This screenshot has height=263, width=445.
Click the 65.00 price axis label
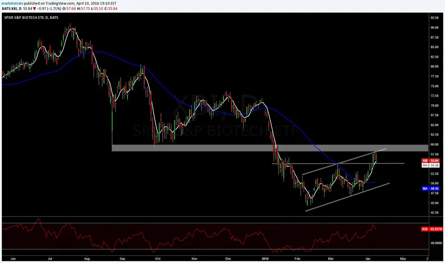434,125
